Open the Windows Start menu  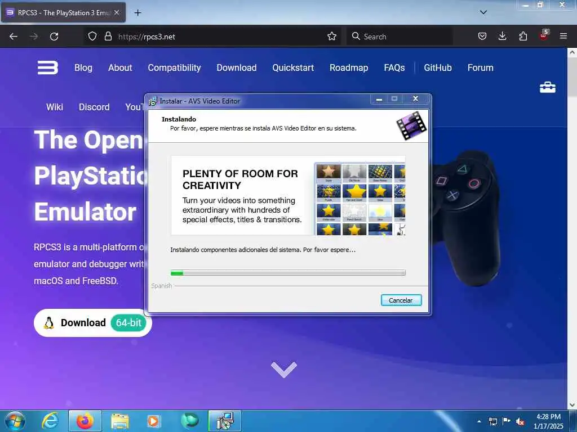[x=15, y=421]
